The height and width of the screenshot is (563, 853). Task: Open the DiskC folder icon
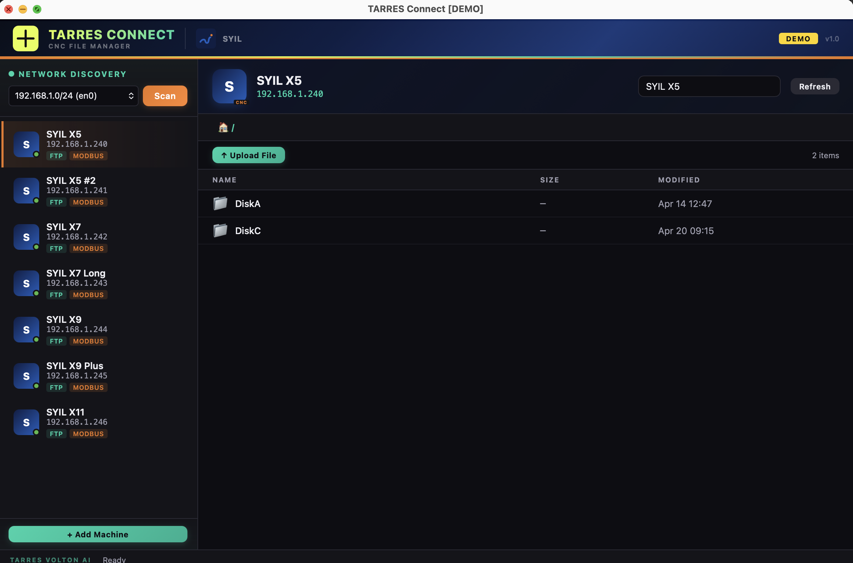point(220,231)
